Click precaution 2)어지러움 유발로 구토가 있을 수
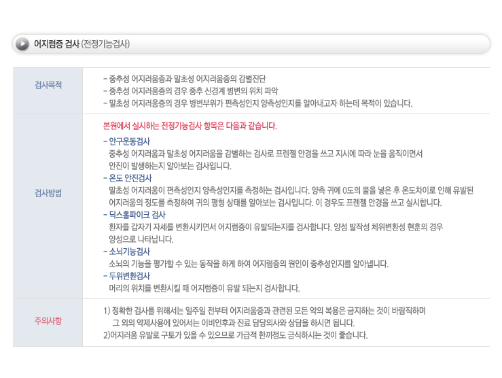Image resolution: width=502 pixels, height=378 pixels. click(235, 335)
